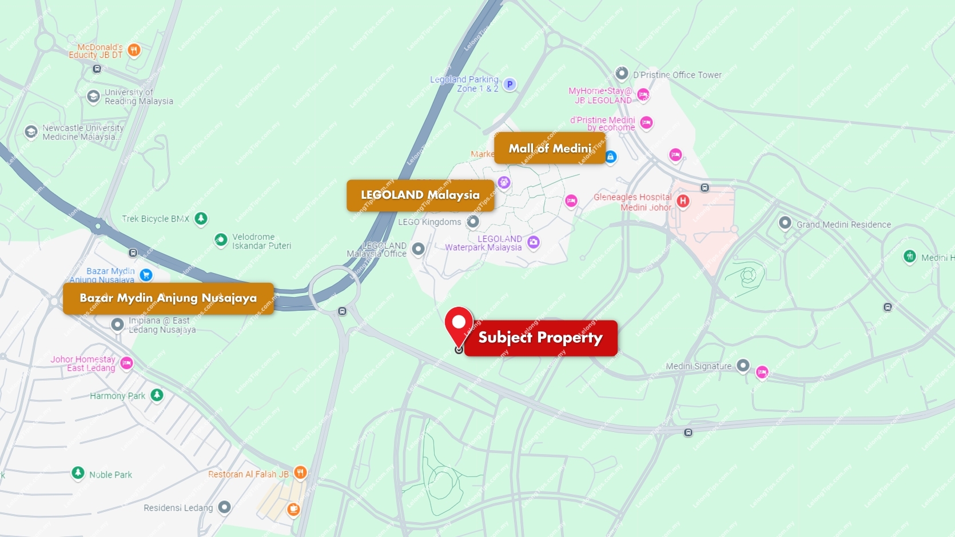
Task: Select the Grand Medini Residence marker
Action: (x=785, y=223)
